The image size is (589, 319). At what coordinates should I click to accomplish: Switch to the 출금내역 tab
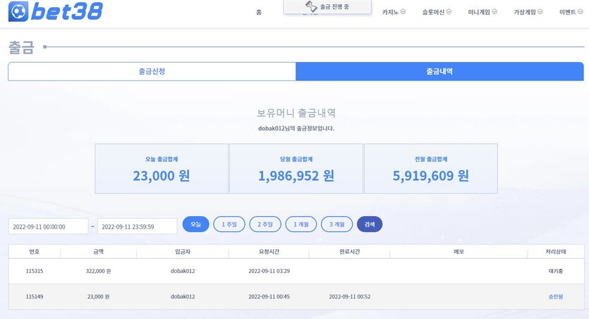pos(439,71)
